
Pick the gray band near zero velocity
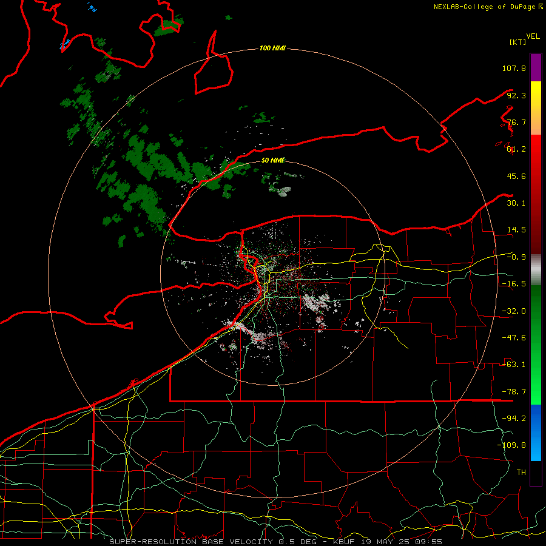coord(536,270)
